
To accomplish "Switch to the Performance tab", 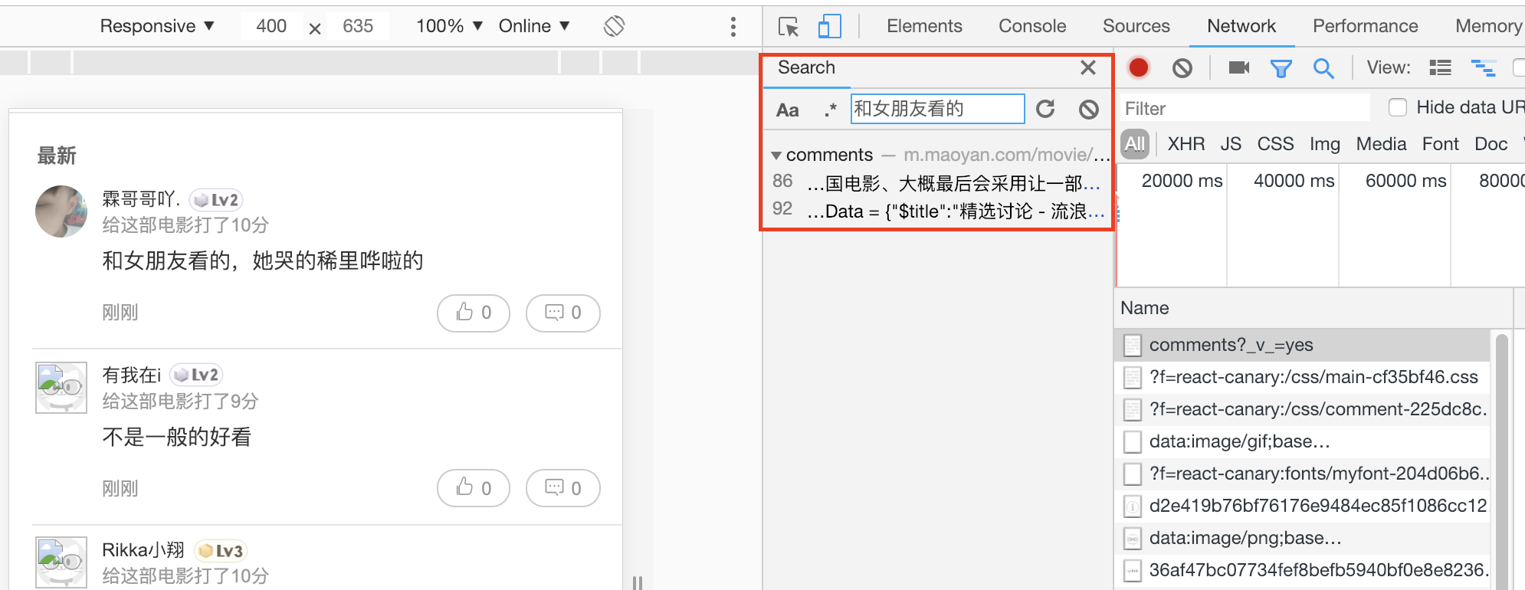I will [x=1366, y=26].
